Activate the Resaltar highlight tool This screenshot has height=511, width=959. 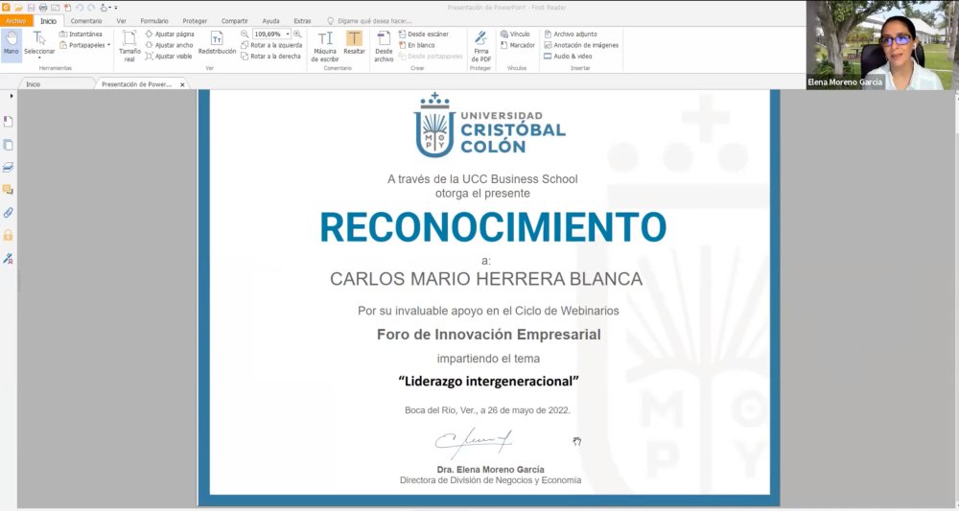[354, 43]
